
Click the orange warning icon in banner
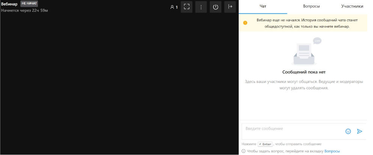tap(245, 23)
